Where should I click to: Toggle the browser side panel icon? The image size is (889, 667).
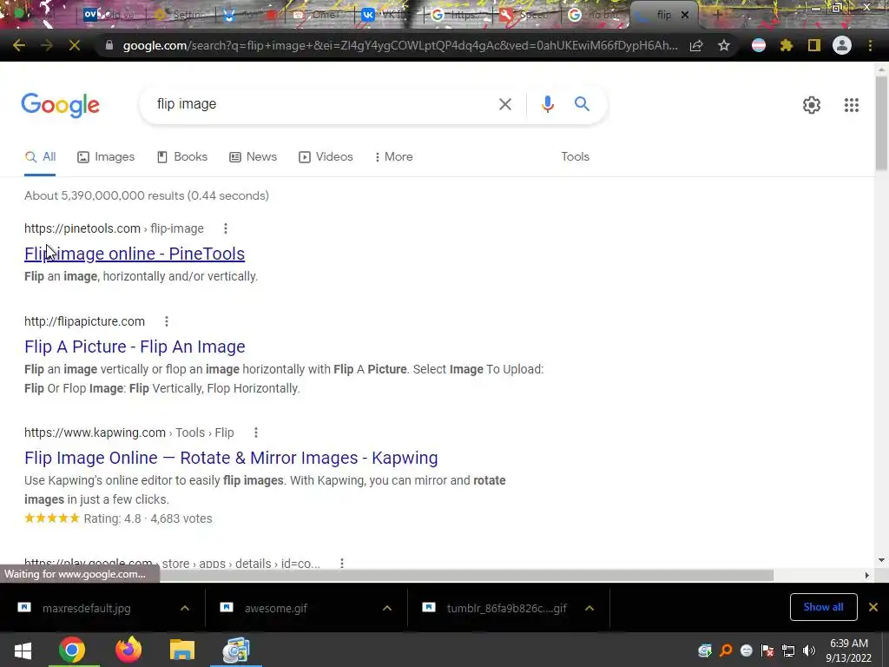coord(814,45)
